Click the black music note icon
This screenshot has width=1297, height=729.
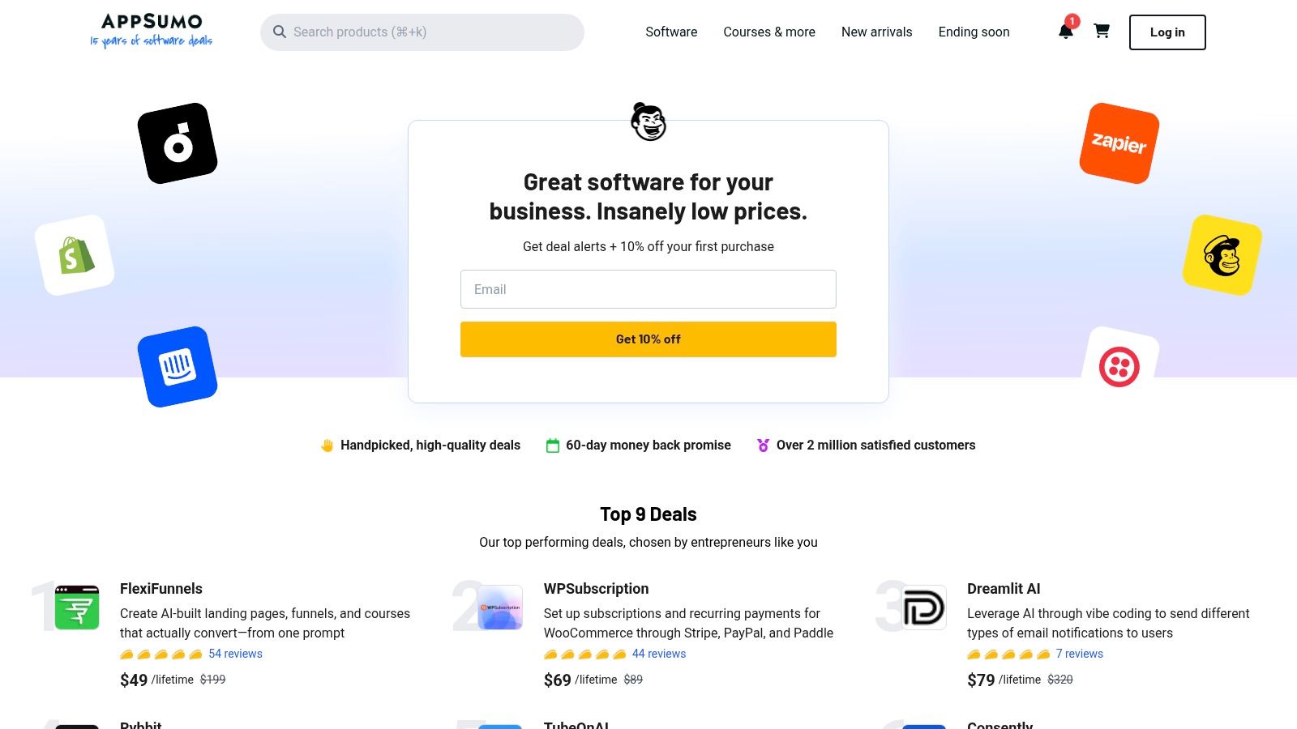coord(178,142)
